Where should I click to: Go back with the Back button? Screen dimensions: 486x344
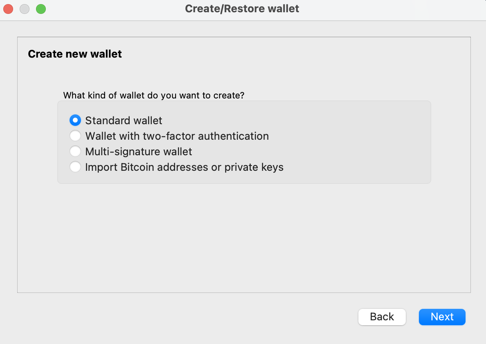coord(382,317)
